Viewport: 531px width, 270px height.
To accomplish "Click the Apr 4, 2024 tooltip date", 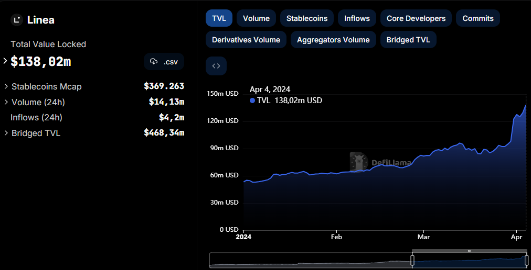I will [270, 89].
